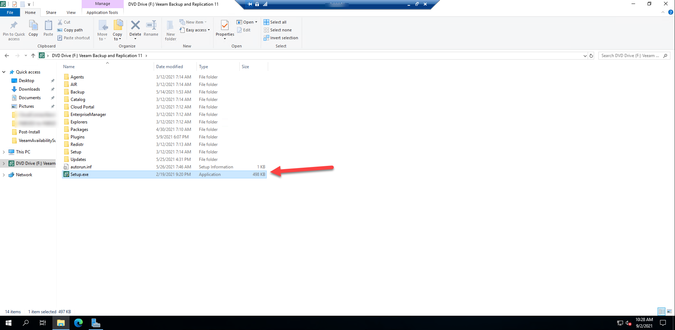Click the Manage contextual tab
The width and height of the screenshot is (675, 330).
click(103, 4)
